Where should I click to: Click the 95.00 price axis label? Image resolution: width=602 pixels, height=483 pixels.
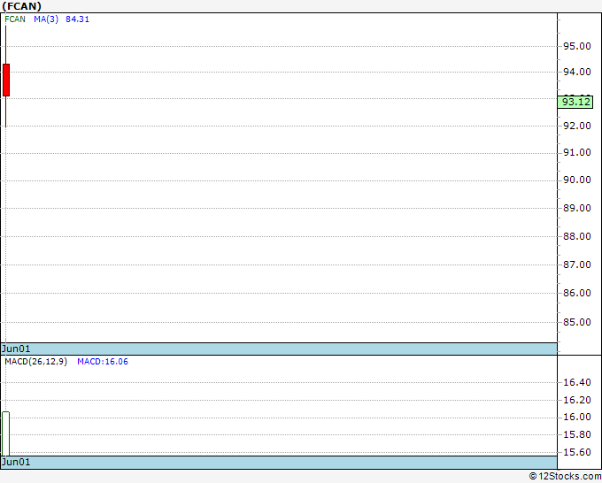click(x=576, y=46)
